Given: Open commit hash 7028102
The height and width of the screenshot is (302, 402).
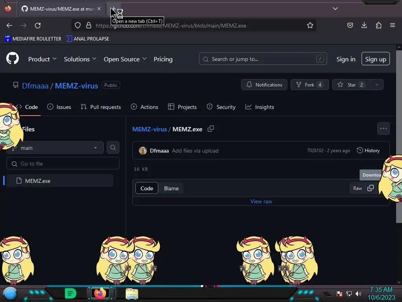Looking at the screenshot, I should point(315,151).
